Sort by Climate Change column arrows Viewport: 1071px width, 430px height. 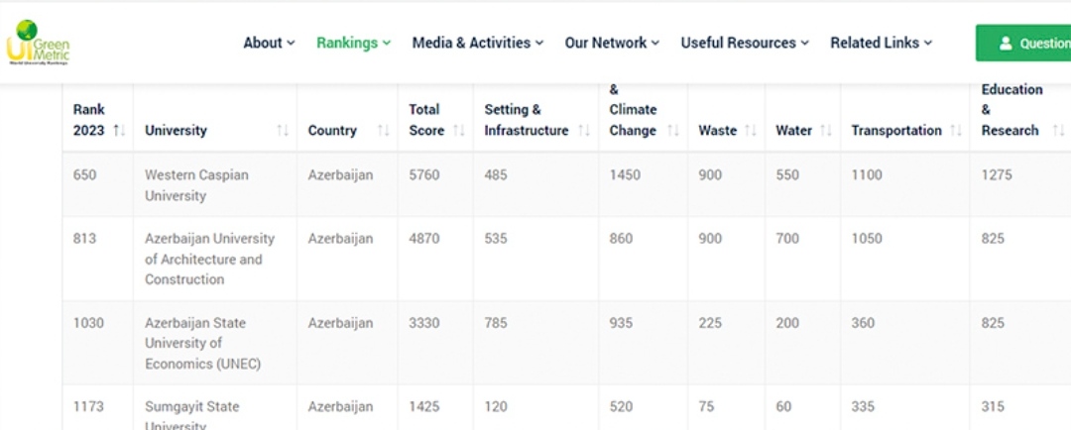point(672,131)
